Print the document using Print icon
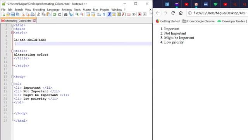This screenshot has height=140, width=248. tap(33, 14)
